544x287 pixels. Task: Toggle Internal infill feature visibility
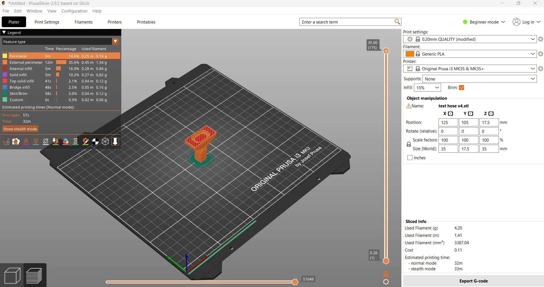(5, 69)
